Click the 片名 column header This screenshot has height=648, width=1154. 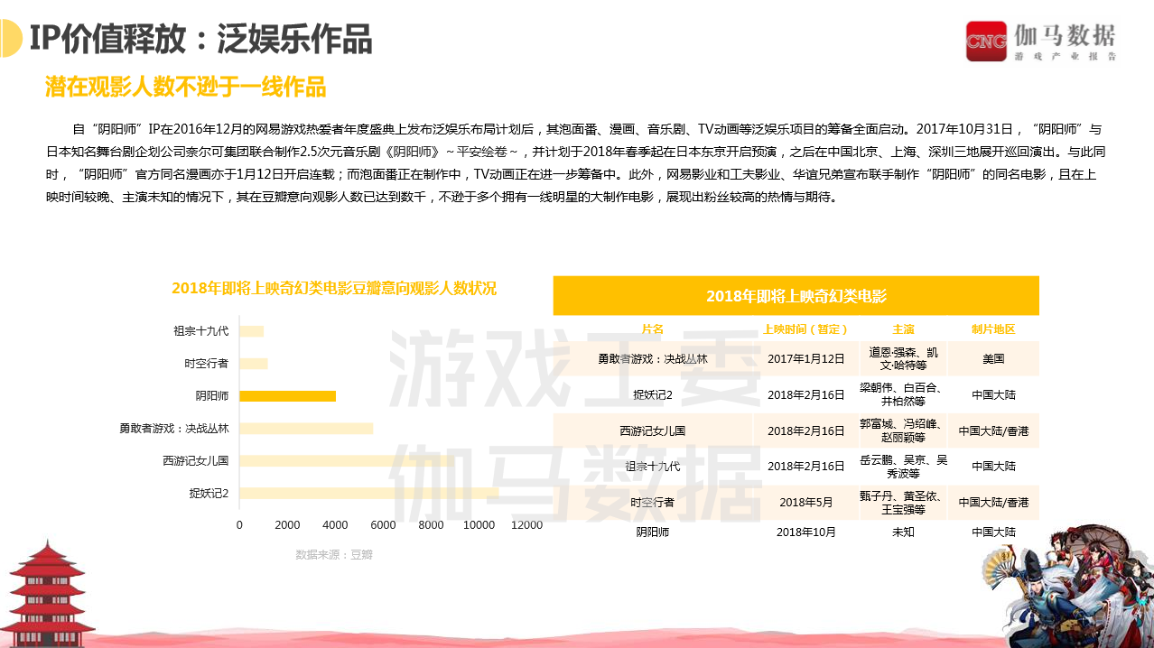tap(653, 329)
